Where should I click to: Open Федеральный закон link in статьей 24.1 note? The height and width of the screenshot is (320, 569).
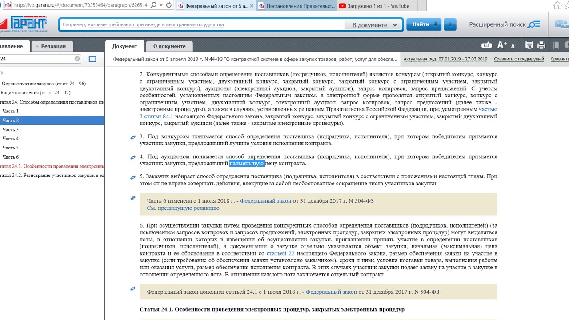pyautogui.click(x=331, y=292)
